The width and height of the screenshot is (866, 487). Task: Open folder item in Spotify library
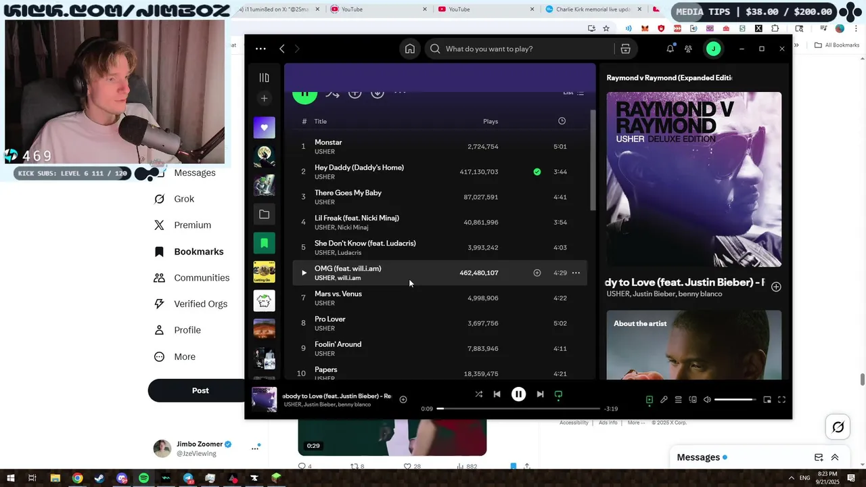click(x=264, y=214)
